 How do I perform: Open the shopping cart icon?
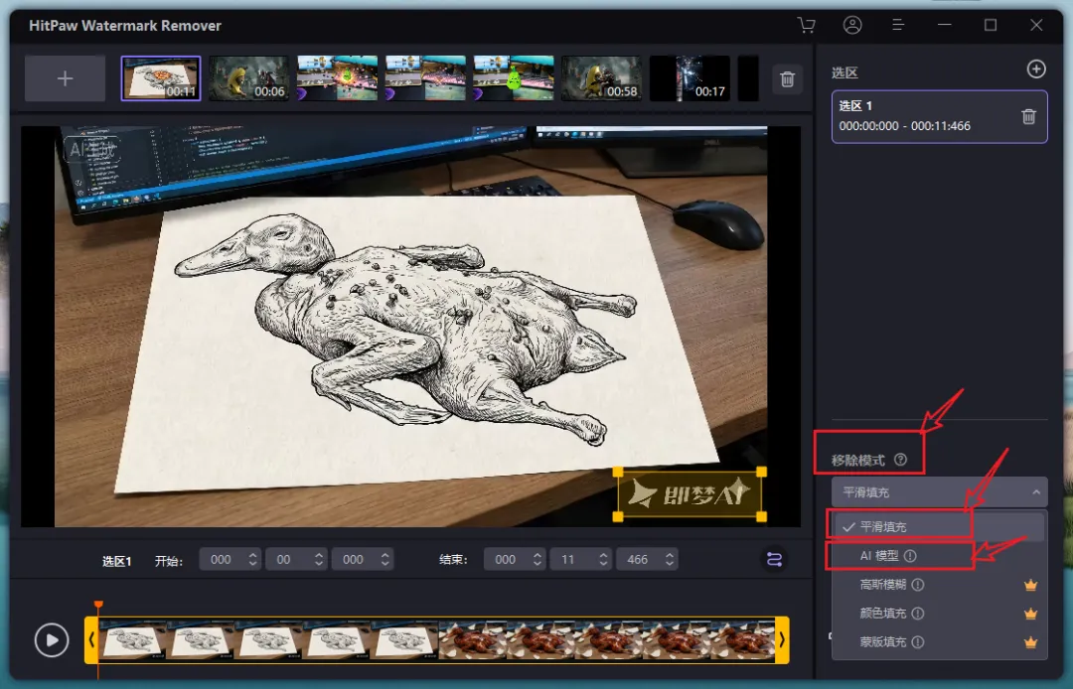coord(807,25)
